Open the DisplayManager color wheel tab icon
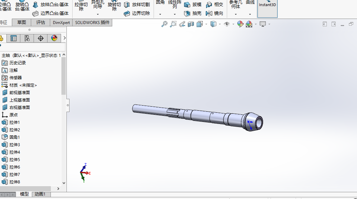Viewport: 357px width, 199px height. point(54,38)
